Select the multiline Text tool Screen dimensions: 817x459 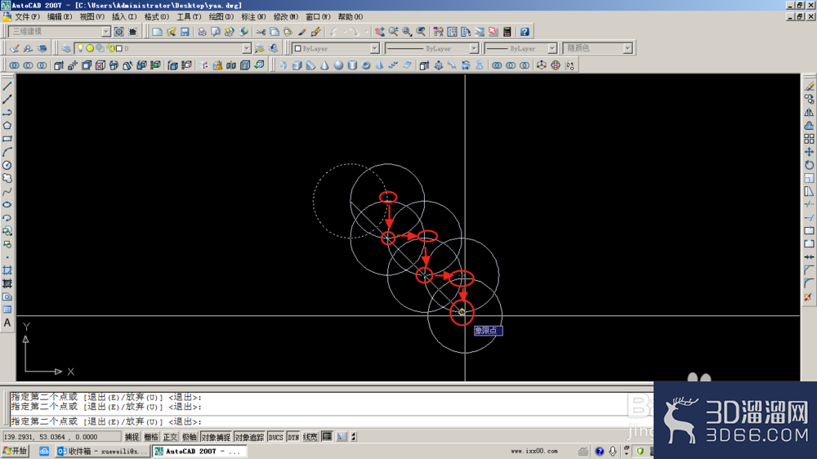click(7, 323)
